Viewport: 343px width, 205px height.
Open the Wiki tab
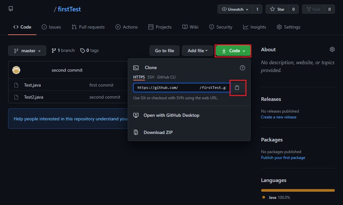[190, 27]
